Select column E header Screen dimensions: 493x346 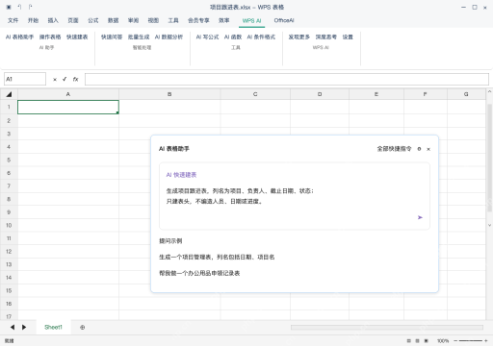376,94
